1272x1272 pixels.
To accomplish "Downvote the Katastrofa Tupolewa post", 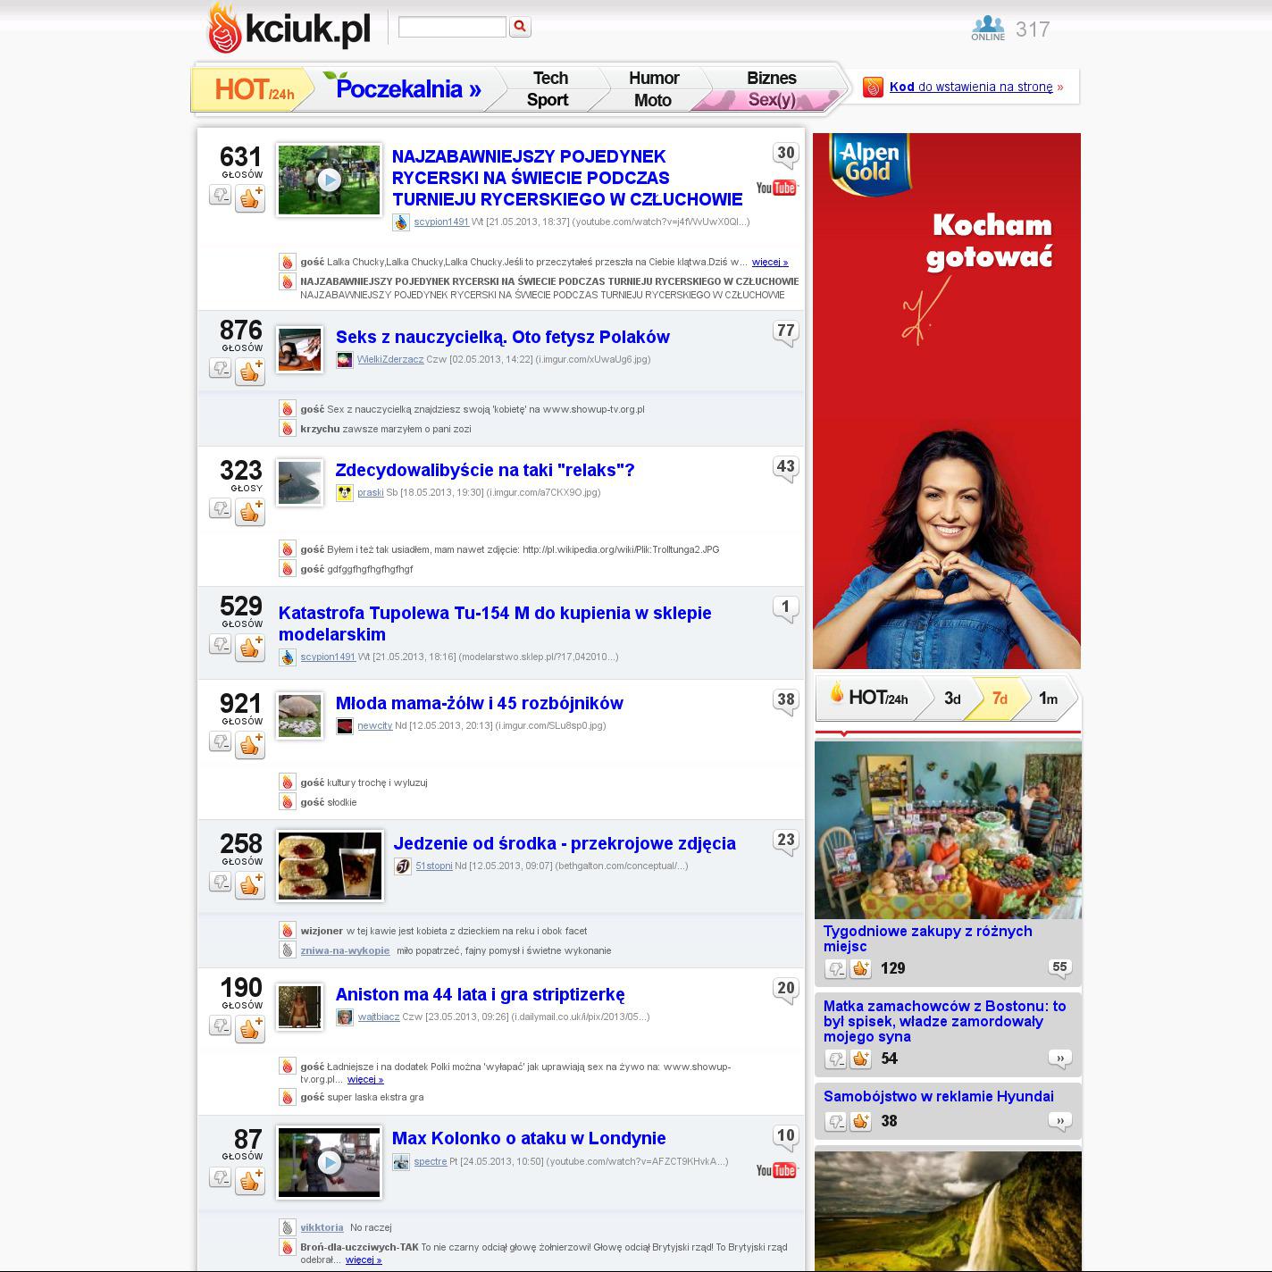I will pyautogui.click(x=220, y=644).
